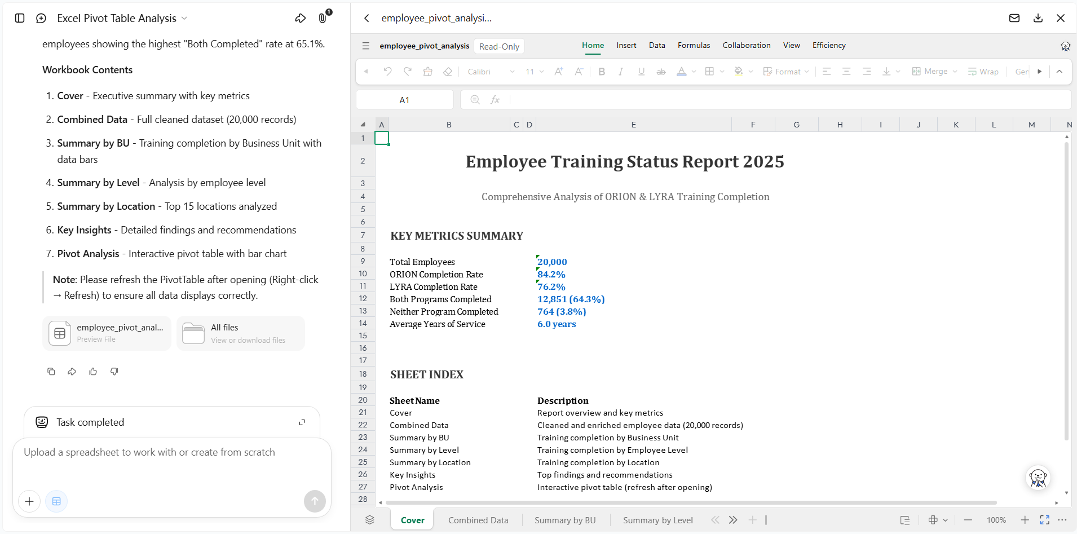Image resolution: width=1077 pixels, height=534 pixels.
Task: Switch to Summary by BU sheet tab
Action: [x=565, y=520]
